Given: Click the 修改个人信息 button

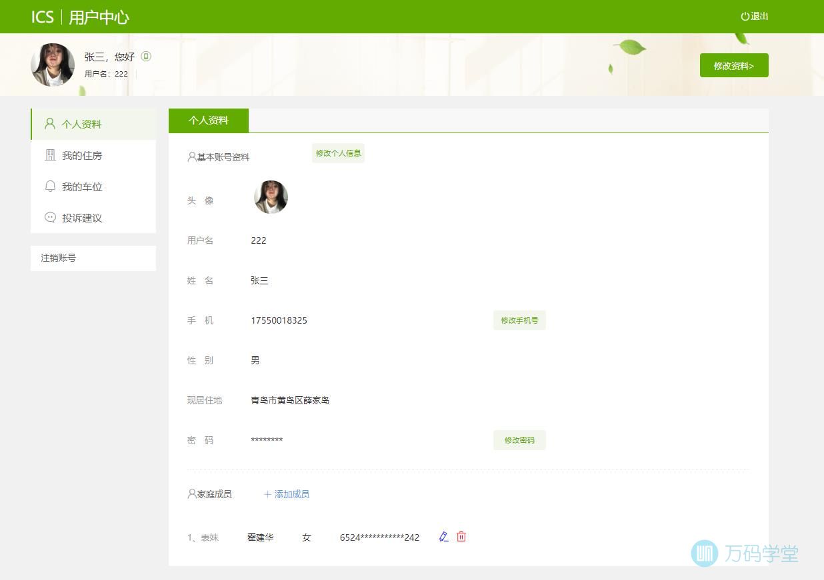Looking at the screenshot, I should [338, 153].
